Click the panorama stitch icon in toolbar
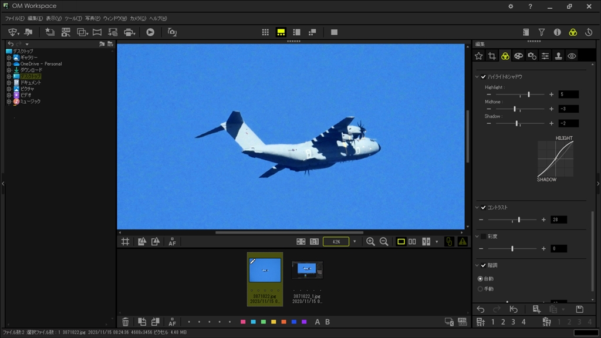 point(97,32)
